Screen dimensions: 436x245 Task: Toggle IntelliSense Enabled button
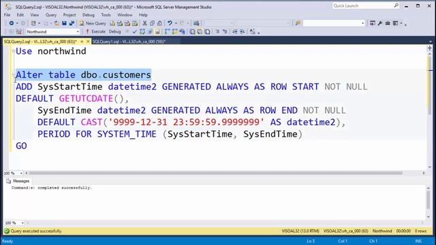tap(157, 32)
